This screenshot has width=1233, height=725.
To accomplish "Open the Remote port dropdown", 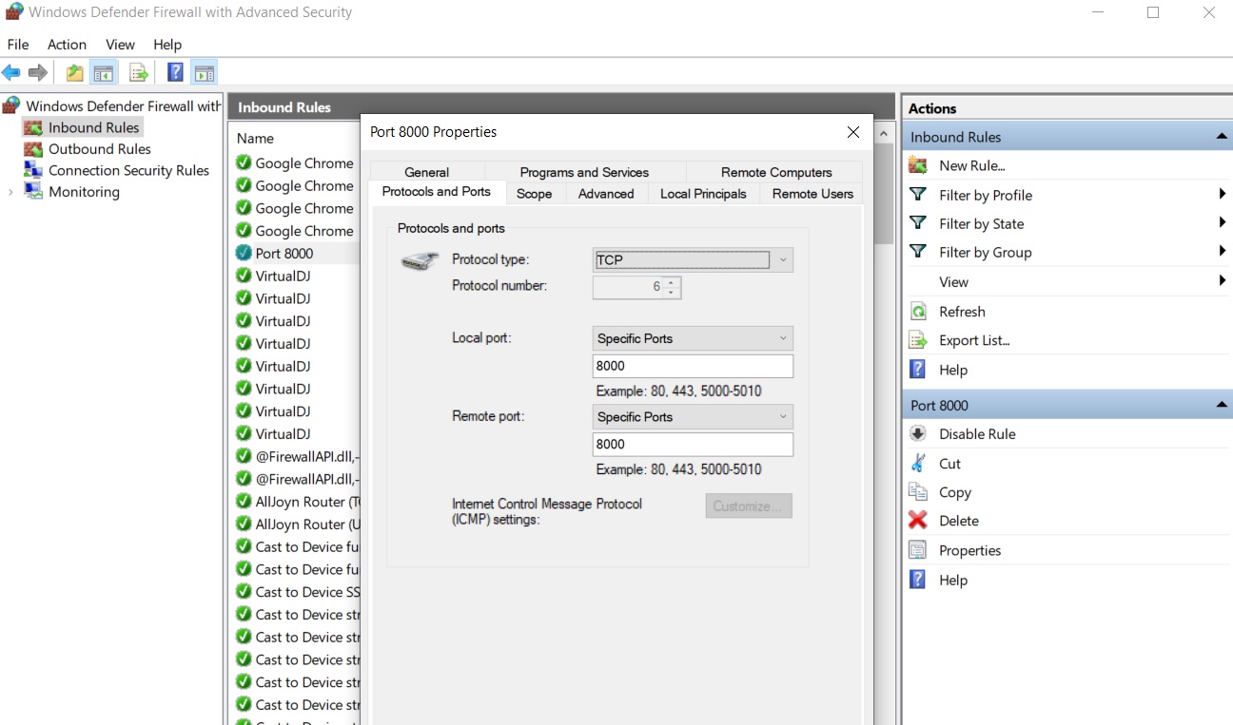I will pyautogui.click(x=693, y=417).
